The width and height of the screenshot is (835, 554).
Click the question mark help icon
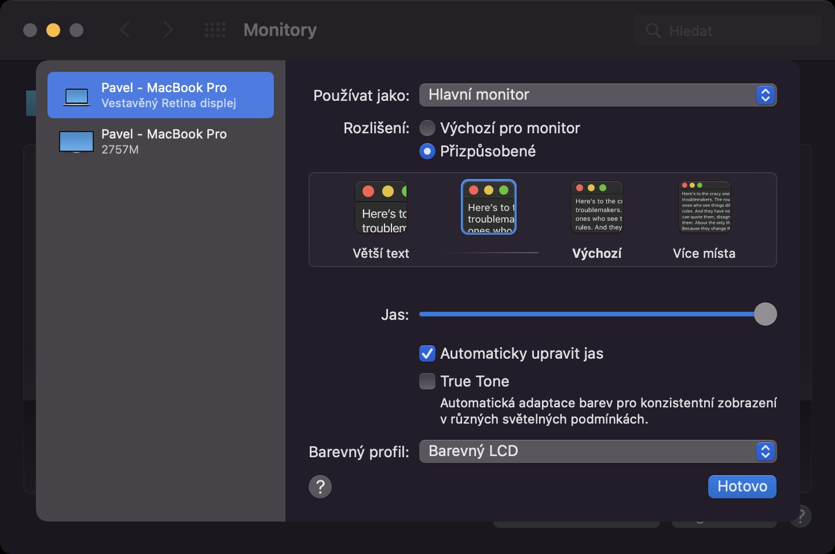pos(320,487)
